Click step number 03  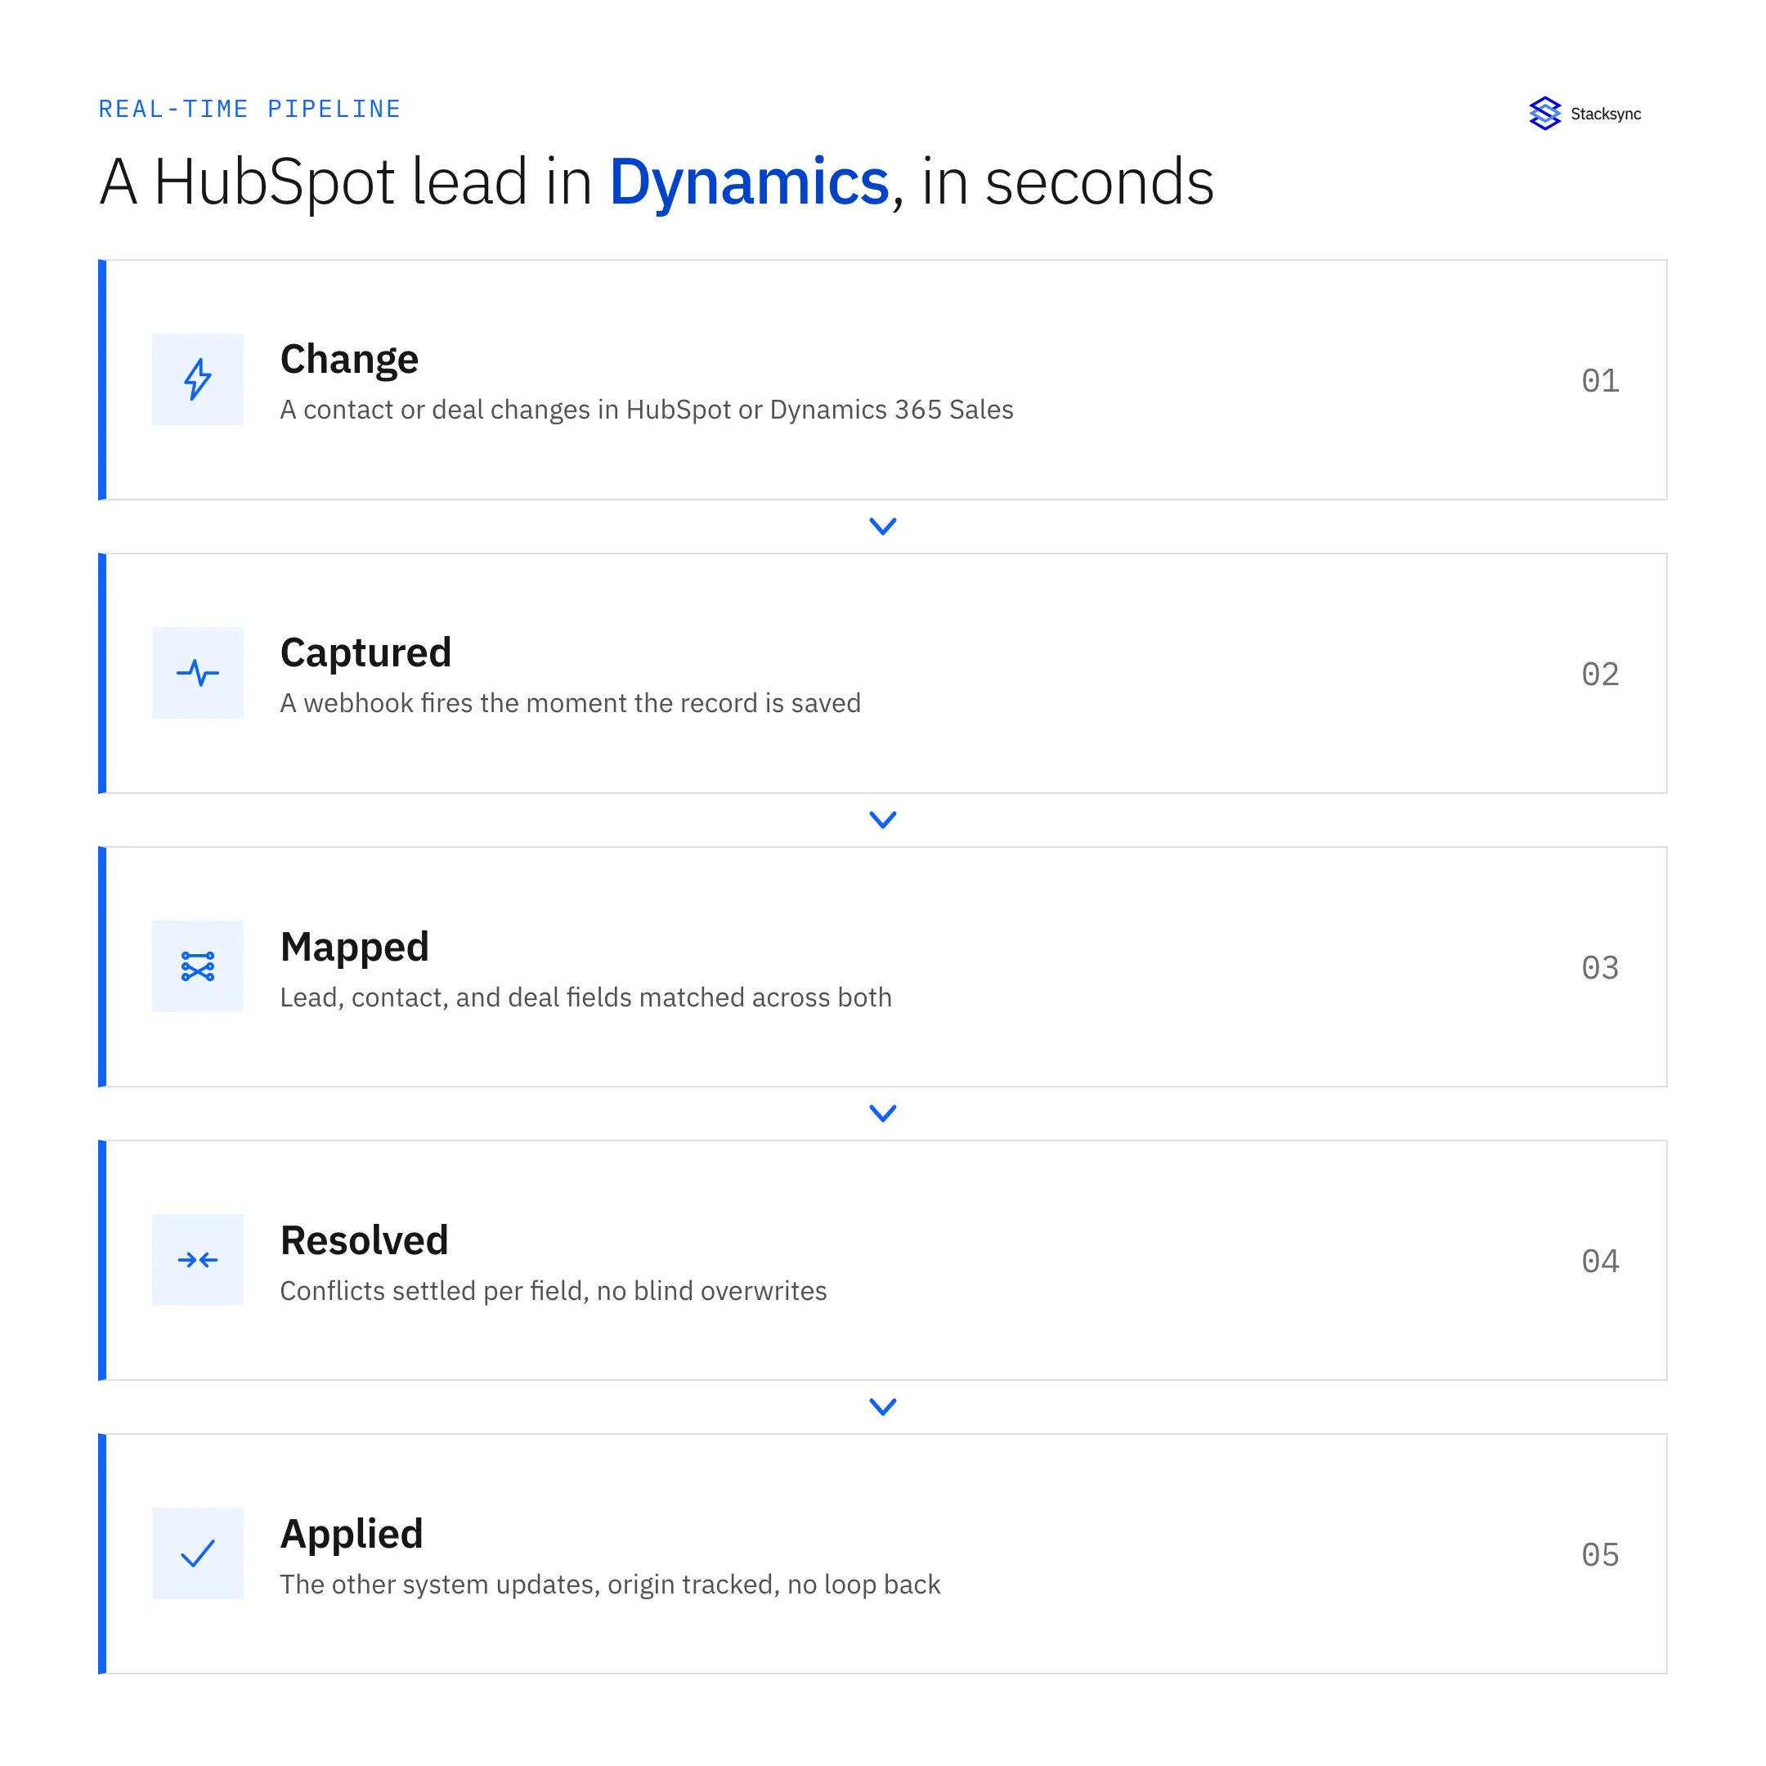(x=1601, y=967)
